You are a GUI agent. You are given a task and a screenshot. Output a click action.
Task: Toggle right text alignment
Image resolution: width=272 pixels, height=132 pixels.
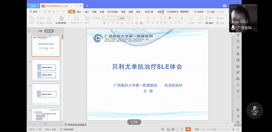[x=157, y=23]
